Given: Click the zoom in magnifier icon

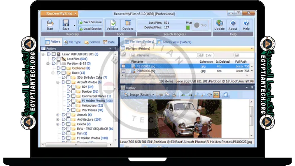Looking at the screenshot, I should [197, 95].
